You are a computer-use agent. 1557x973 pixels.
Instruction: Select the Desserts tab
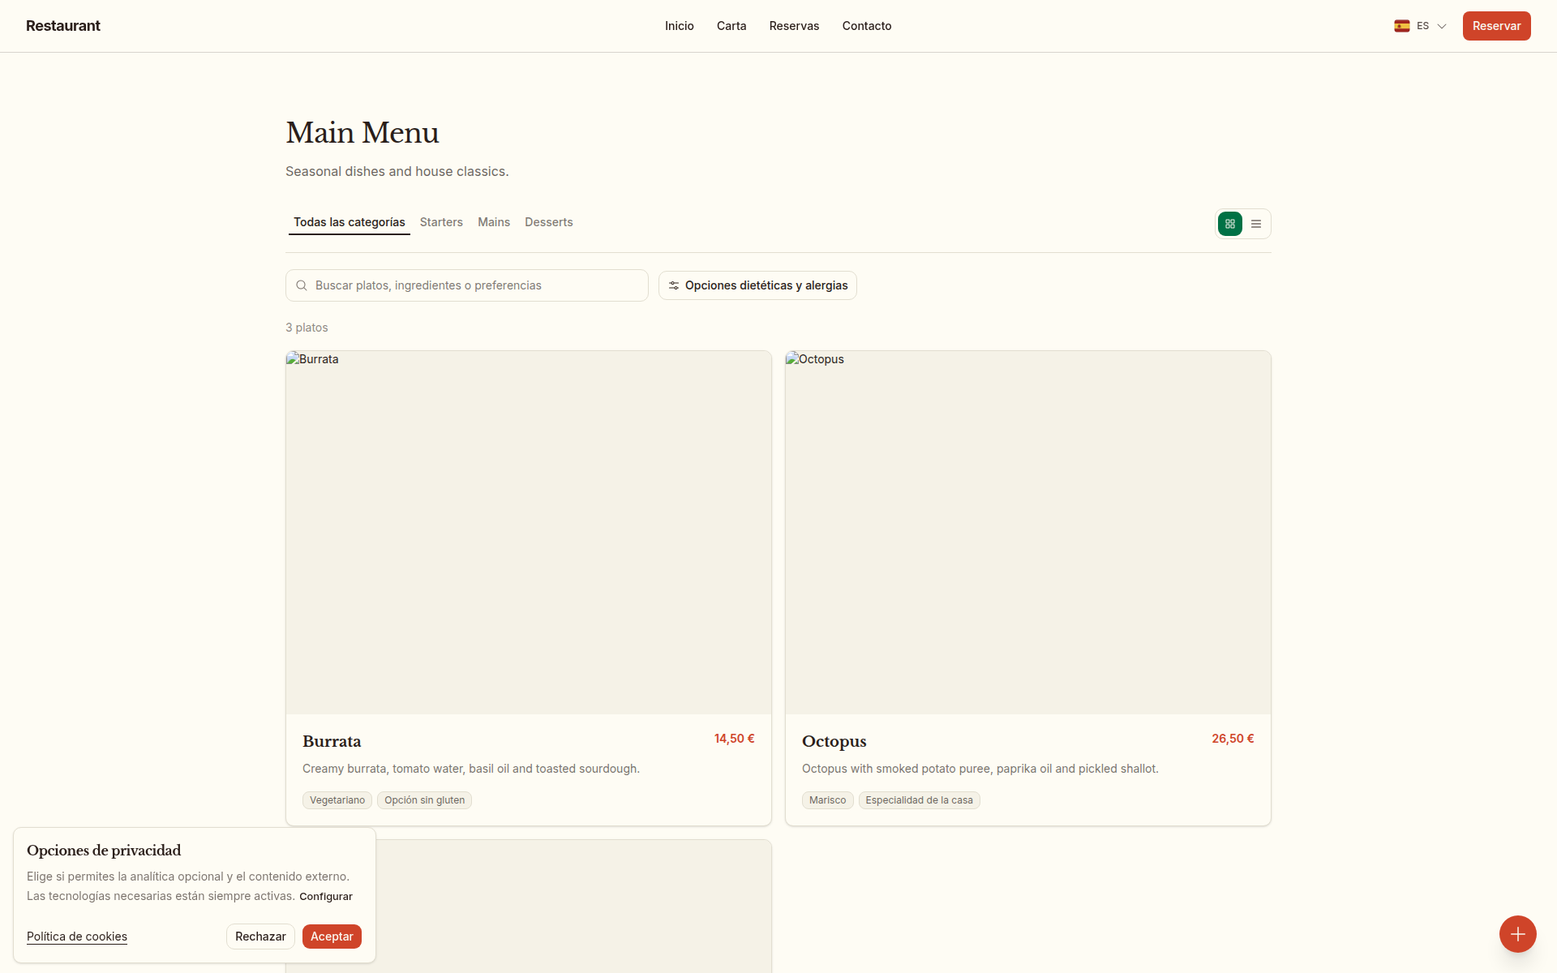tap(549, 222)
